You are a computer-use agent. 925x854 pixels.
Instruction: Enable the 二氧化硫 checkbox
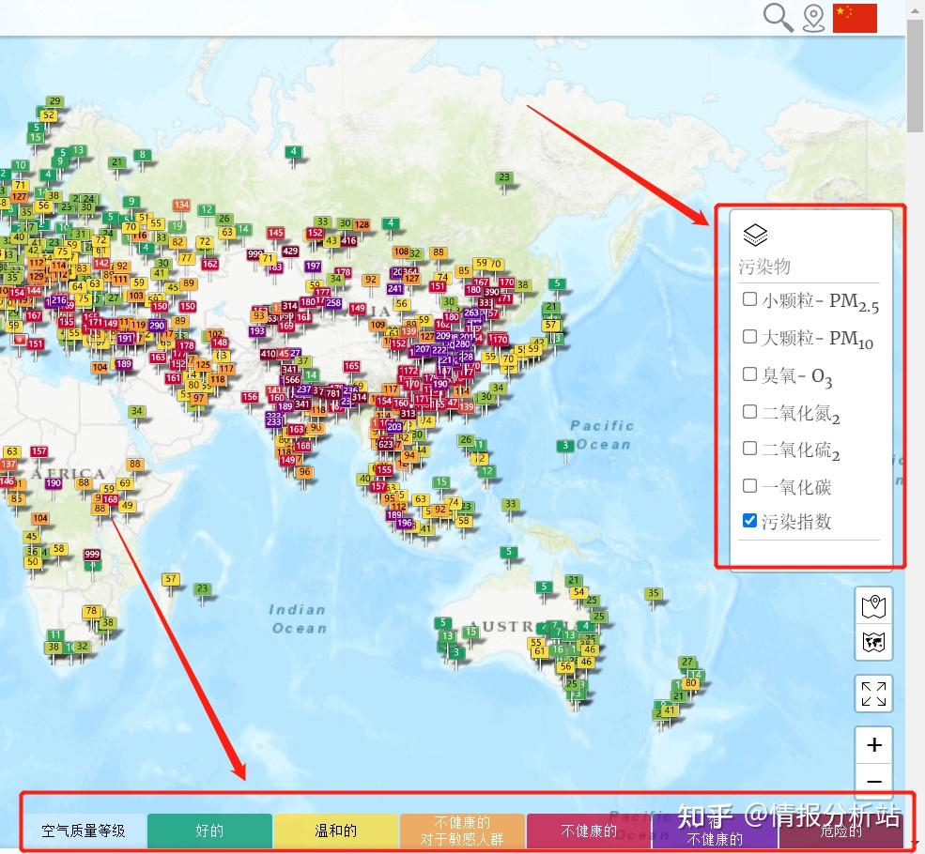(749, 449)
